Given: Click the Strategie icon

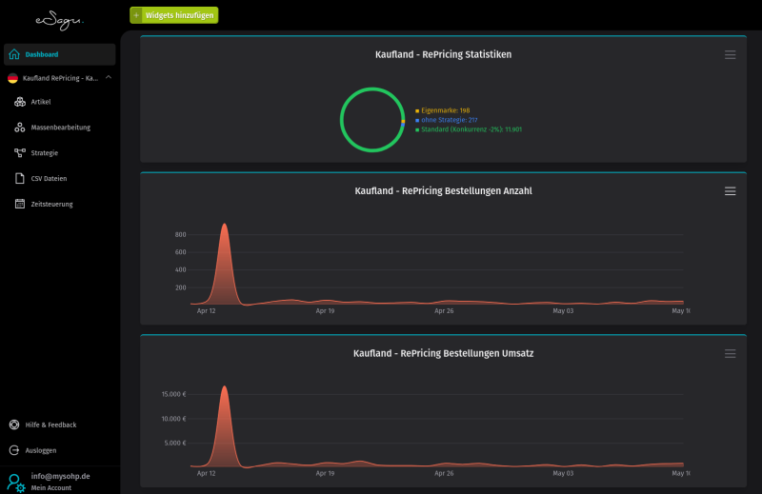Looking at the screenshot, I should 19,153.
